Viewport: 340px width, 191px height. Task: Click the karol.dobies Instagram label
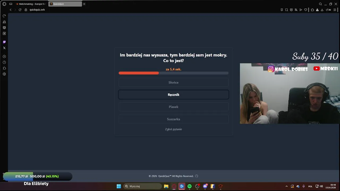pos(288,69)
